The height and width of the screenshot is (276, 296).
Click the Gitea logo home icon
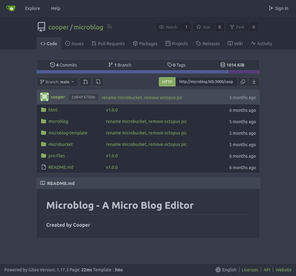(x=11, y=8)
